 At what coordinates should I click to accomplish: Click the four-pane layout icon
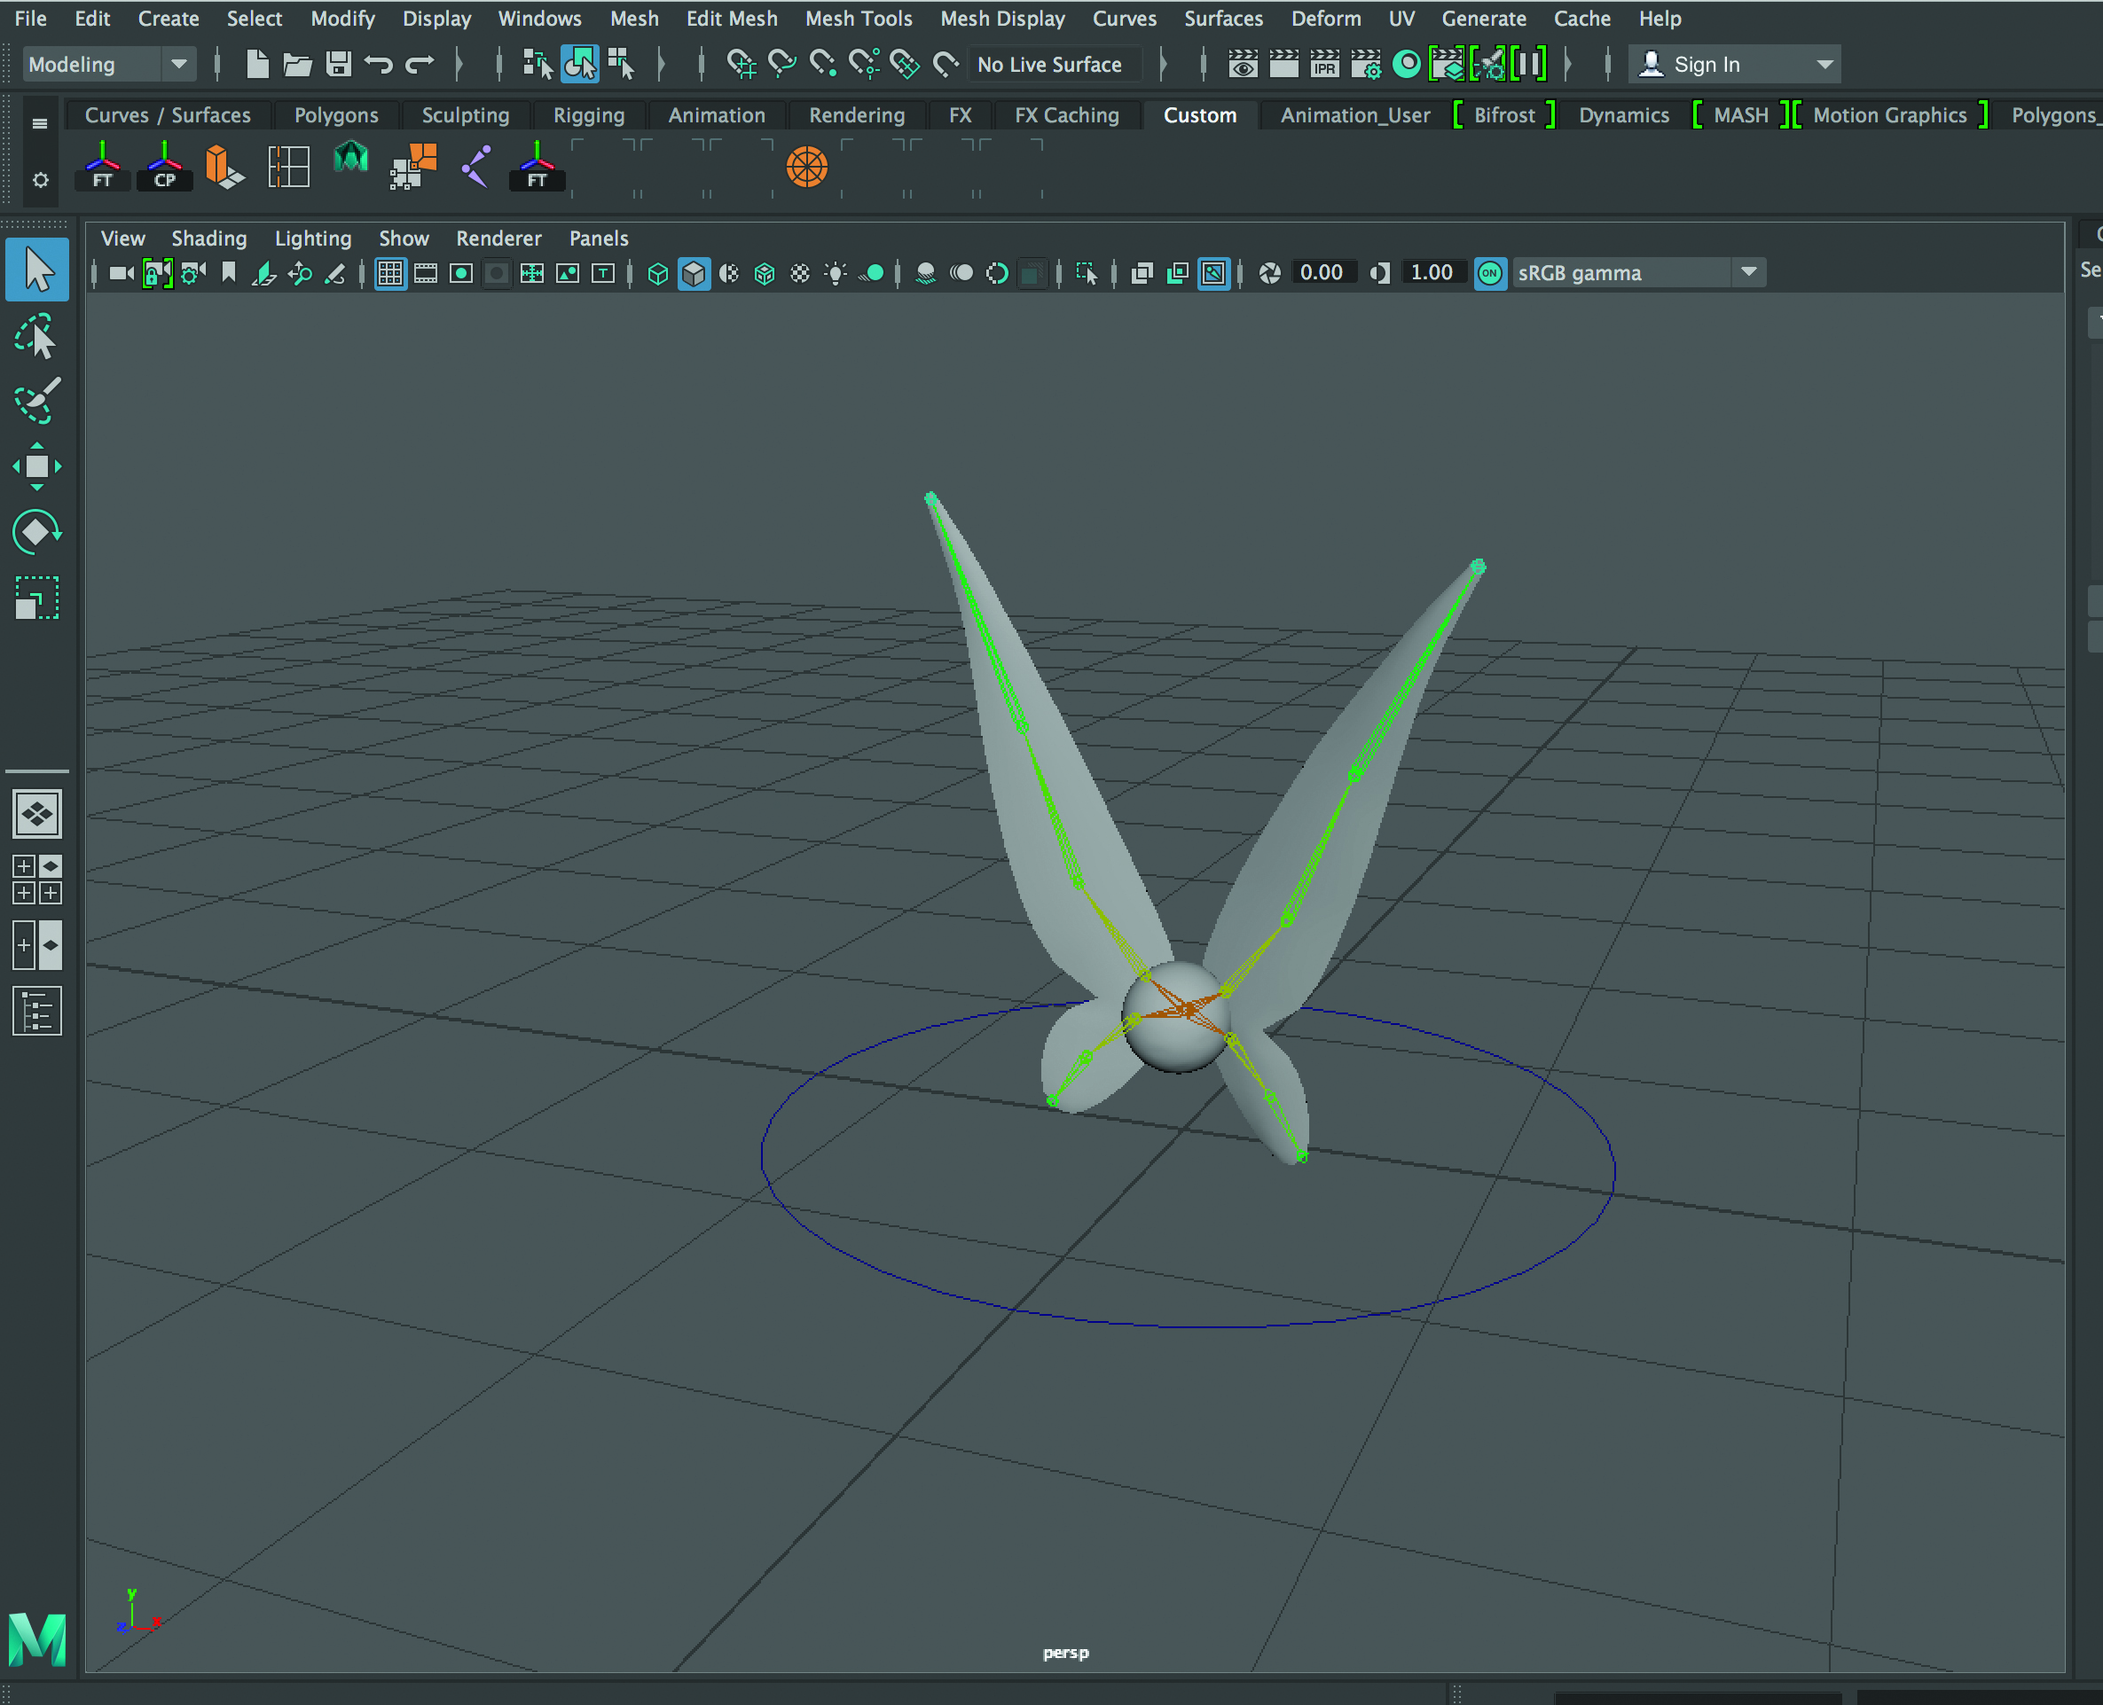point(36,879)
